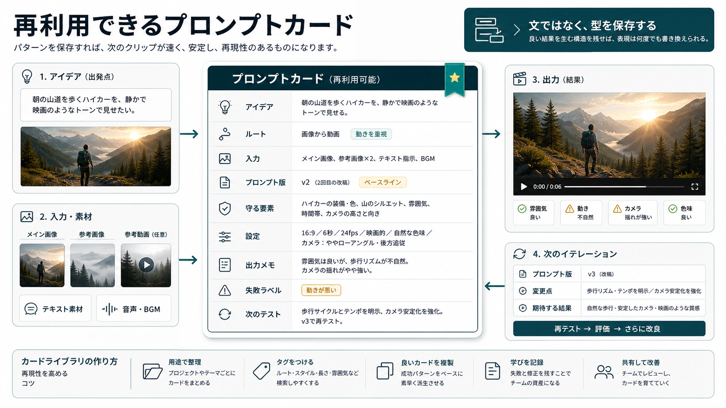Click the 色味 良い rating chip

pyautogui.click(x=684, y=212)
